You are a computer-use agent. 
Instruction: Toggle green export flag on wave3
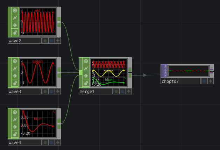pyautogui.click(x=45, y=91)
